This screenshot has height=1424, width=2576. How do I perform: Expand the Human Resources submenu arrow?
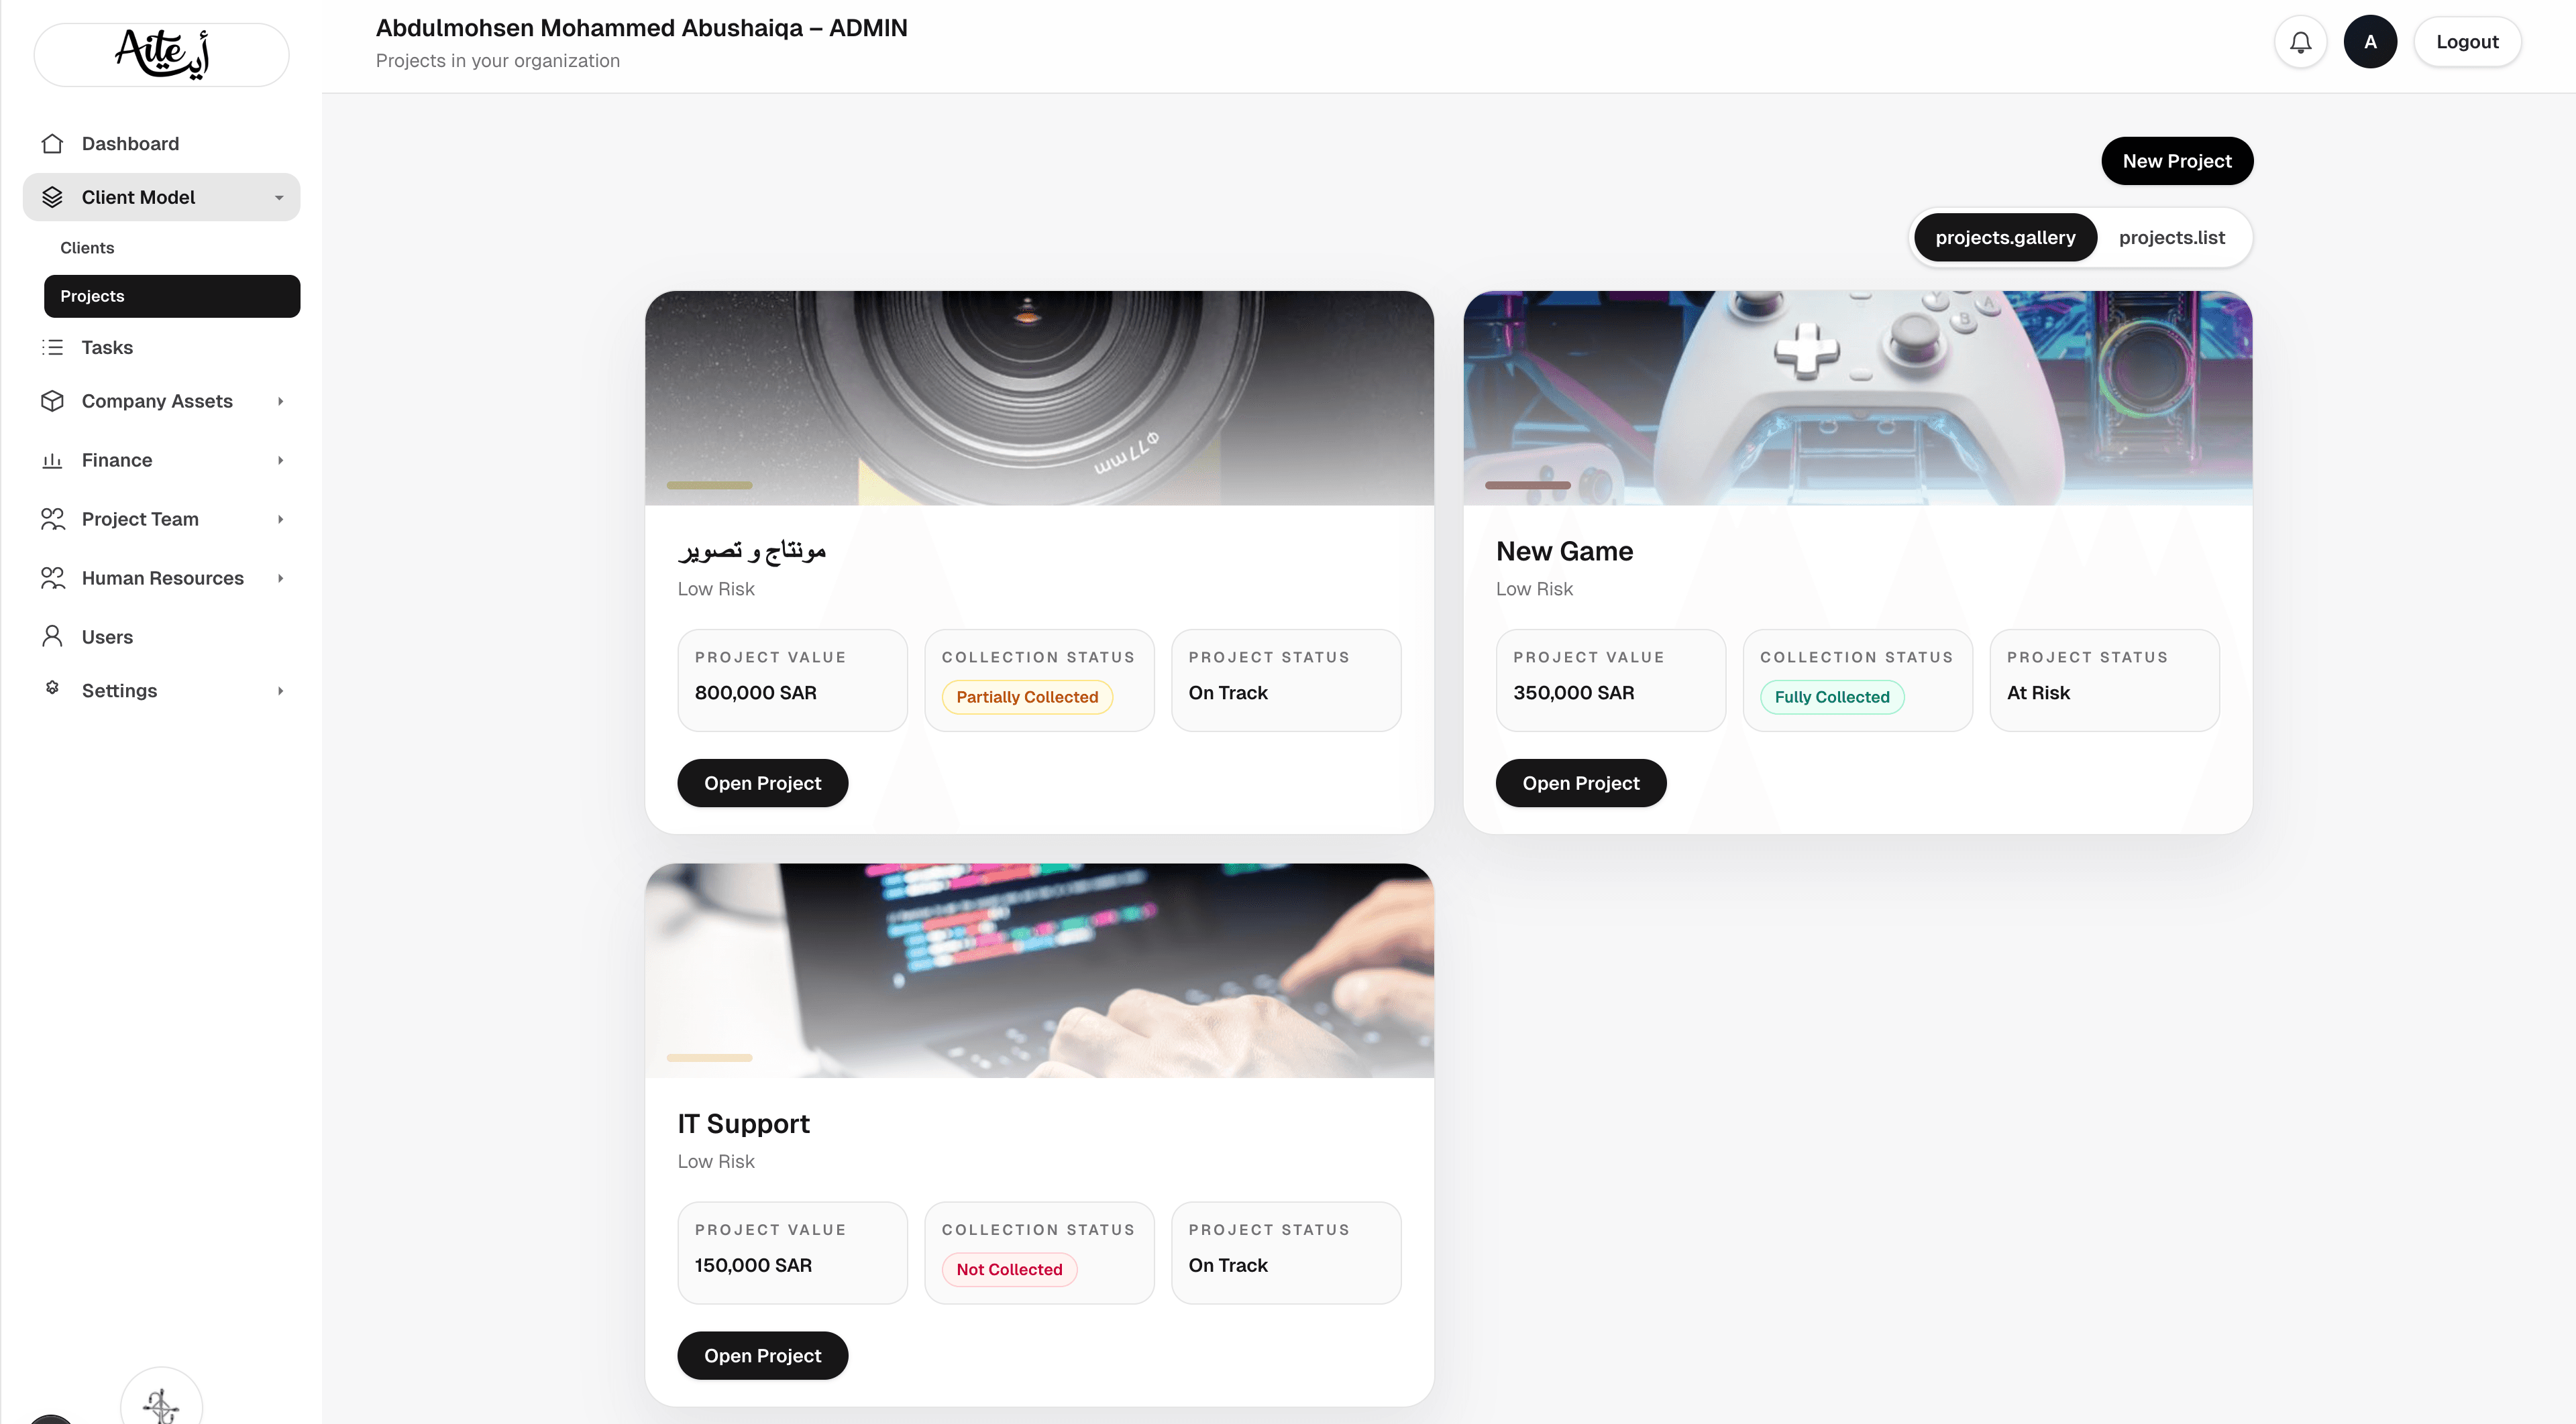[x=280, y=579]
